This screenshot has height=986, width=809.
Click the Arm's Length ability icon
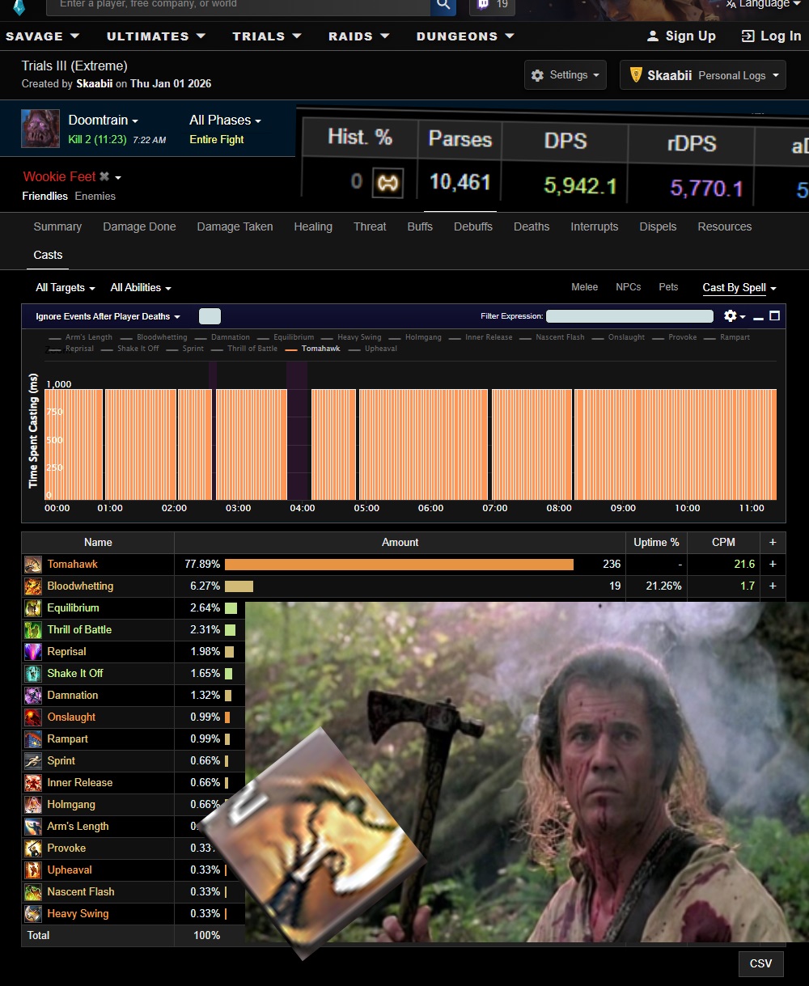pyautogui.click(x=33, y=827)
